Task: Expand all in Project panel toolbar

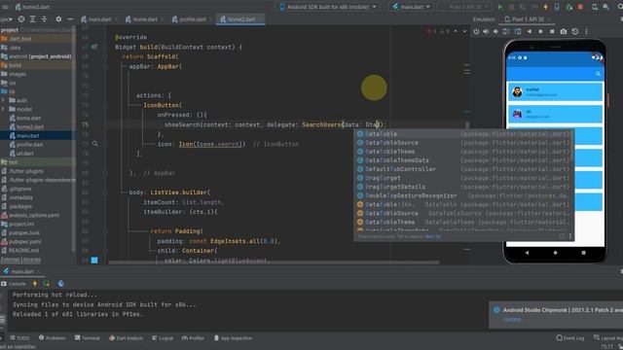Action: point(33,19)
